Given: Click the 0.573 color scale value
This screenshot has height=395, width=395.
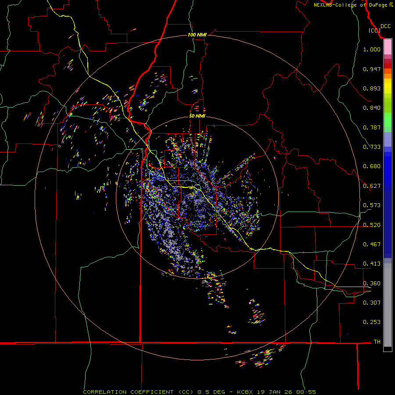Looking at the screenshot, I should pos(372,205).
